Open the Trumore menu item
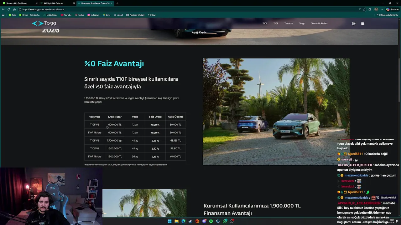The height and width of the screenshot is (225, 401). [x=289, y=23]
